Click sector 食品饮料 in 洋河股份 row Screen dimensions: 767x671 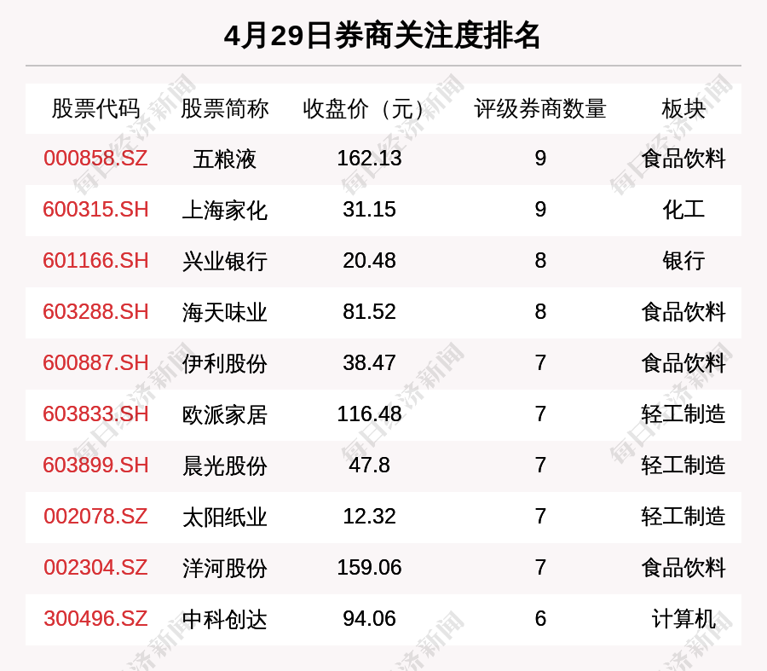pyautogui.click(x=683, y=568)
